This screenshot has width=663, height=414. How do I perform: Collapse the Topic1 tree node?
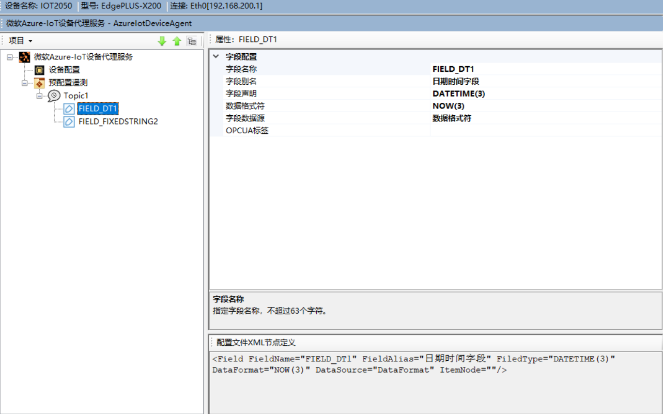tap(39, 96)
